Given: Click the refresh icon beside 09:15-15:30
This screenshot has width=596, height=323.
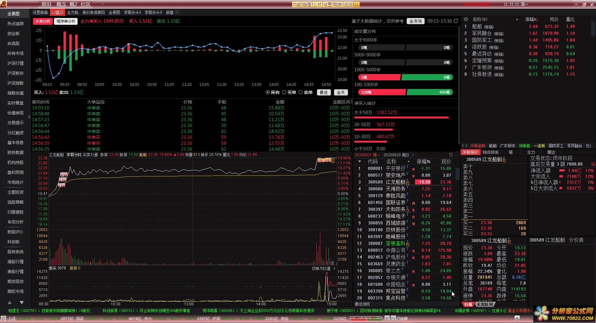Looking at the screenshot, I should (456, 21).
